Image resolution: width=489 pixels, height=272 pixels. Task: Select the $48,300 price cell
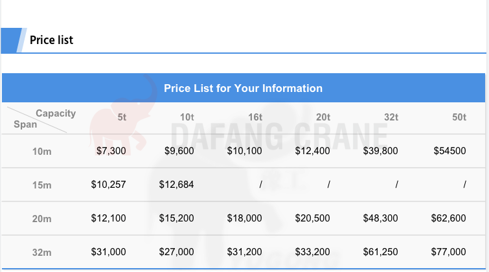coord(380,218)
